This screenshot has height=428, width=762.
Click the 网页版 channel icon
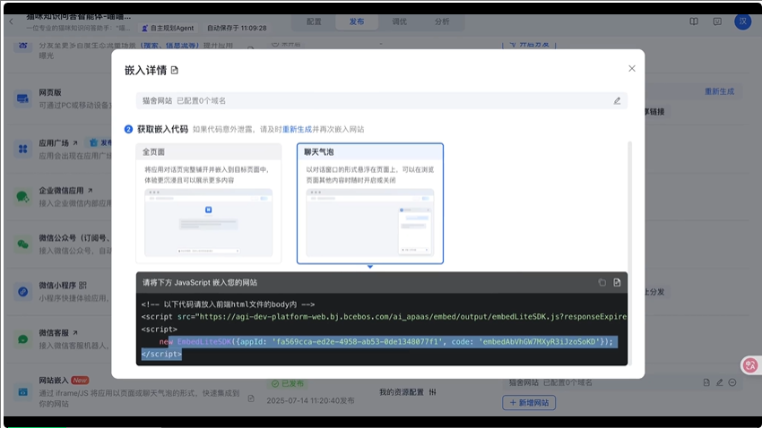pos(22,98)
